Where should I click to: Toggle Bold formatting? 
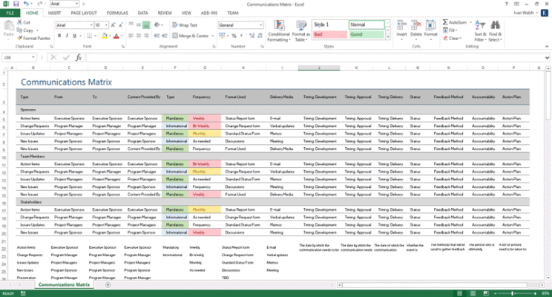coord(59,36)
